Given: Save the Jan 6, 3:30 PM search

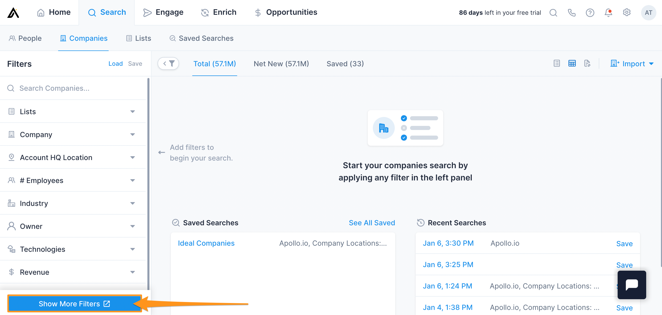Looking at the screenshot, I should coord(624,244).
